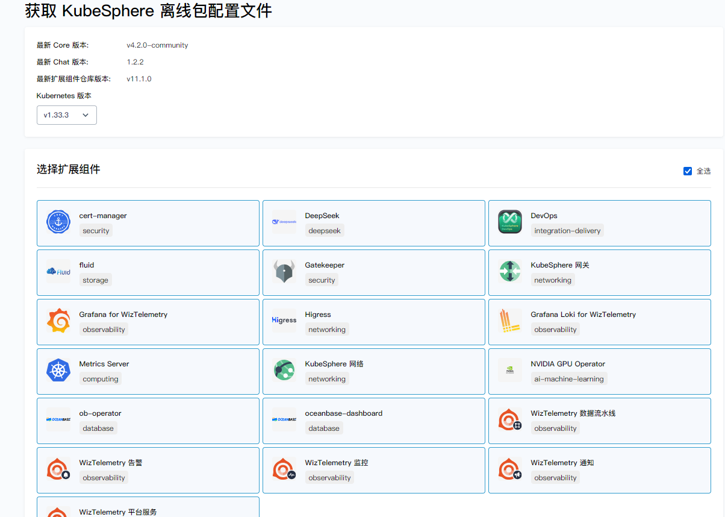This screenshot has height=517, width=725.
Task: Click the KubeSphere 网关 gateway icon
Action: [510, 271]
